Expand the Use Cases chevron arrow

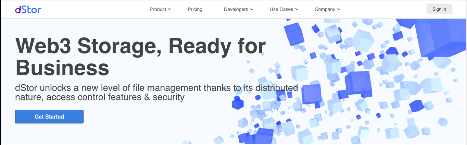[297, 9]
